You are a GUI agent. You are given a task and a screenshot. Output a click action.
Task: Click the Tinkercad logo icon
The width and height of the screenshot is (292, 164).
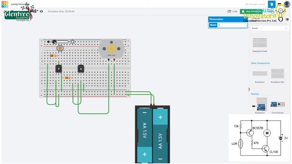[5, 4]
